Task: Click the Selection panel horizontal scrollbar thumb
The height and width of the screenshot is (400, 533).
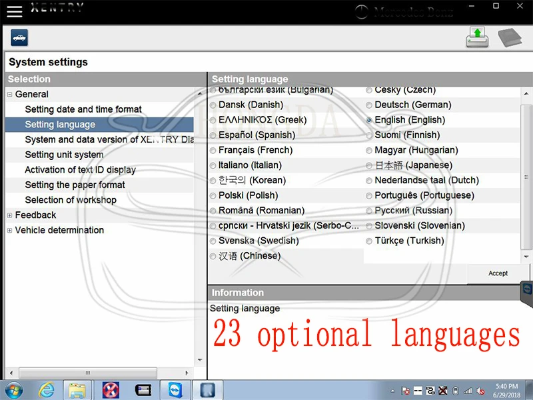Action: click(88, 373)
